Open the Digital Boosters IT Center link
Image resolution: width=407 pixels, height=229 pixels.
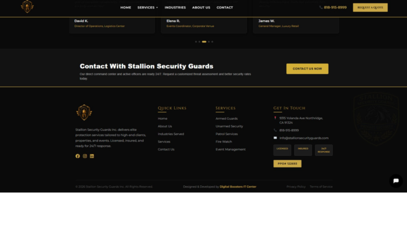pyautogui.click(x=238, y=187)
